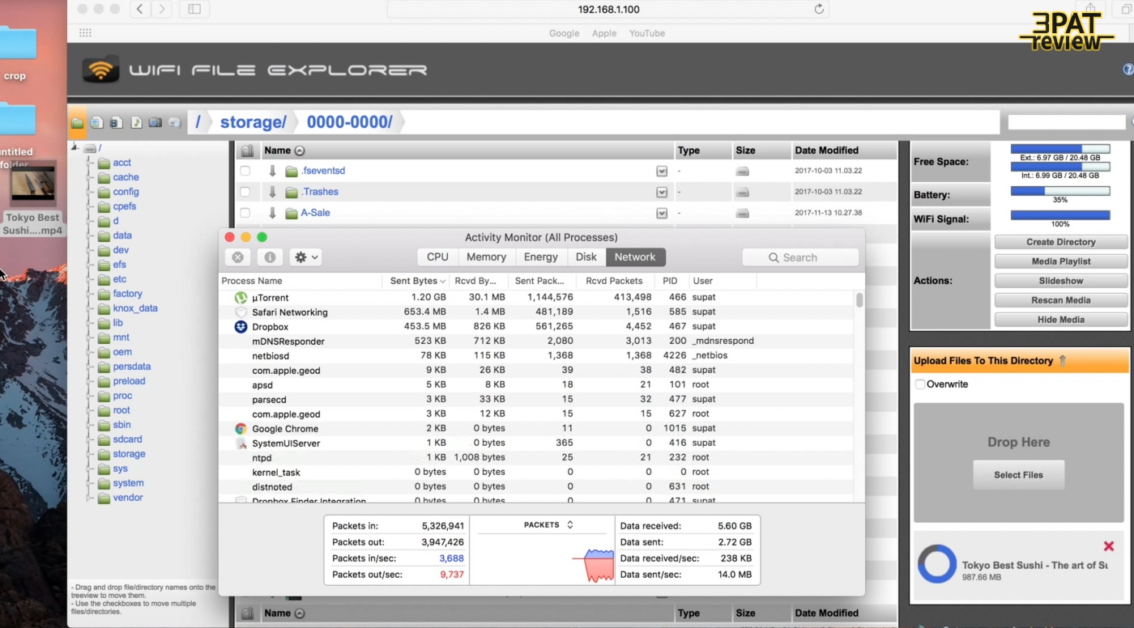Screen dimensions: 1134x628
Task: Click the Activity Monitor process list scrollbar
Action: click(859, 300)
